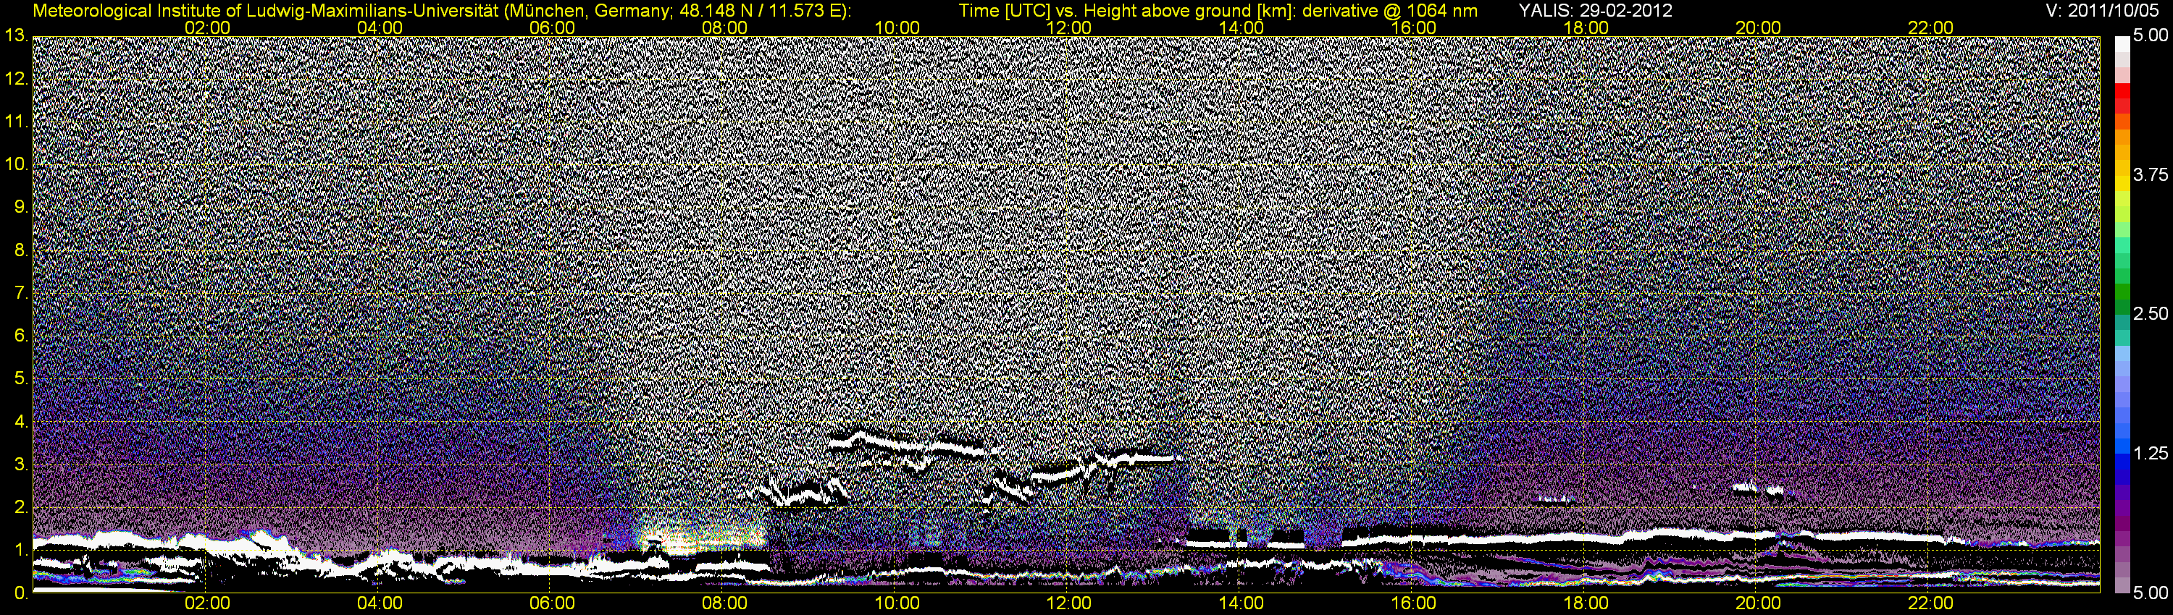Click the 18:00 label on the bottom time axis
Viewport: 2173px width, 615px height.
click(1586, 603)
